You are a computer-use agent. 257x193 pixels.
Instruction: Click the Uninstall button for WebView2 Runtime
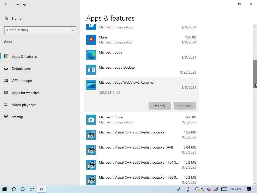185,106
